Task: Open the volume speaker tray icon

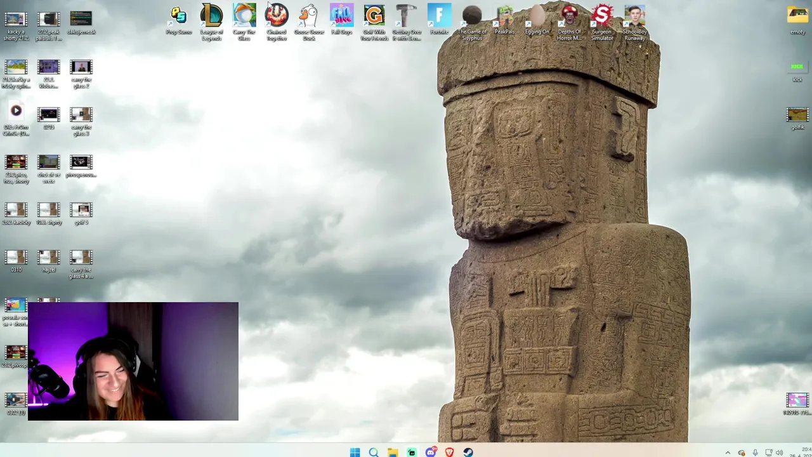Action: point(779,453)
